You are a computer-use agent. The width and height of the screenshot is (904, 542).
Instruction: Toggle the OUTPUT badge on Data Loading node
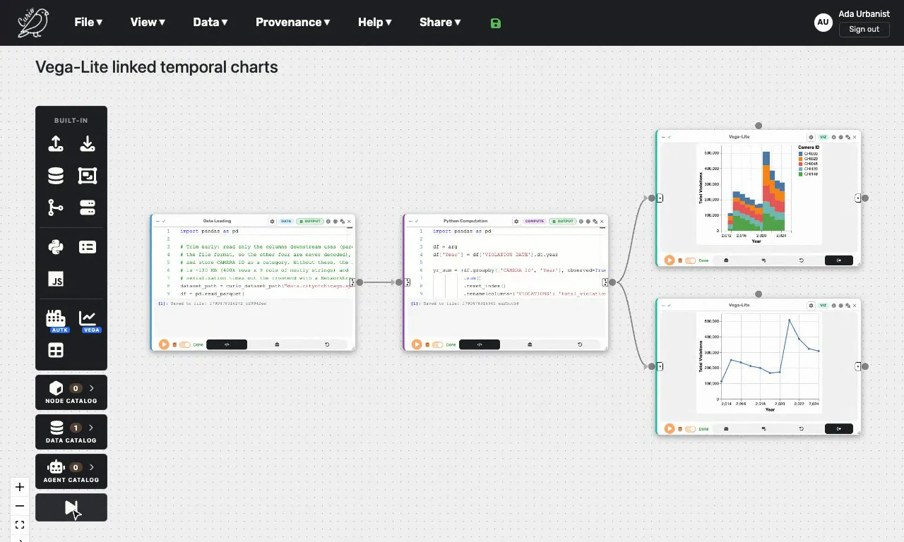tap(309, 221)
